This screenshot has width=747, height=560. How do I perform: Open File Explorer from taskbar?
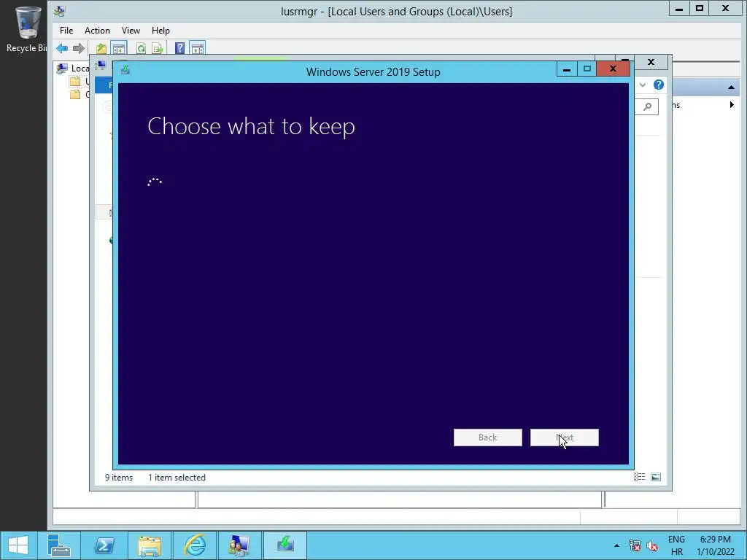click(x=150, y=545)
